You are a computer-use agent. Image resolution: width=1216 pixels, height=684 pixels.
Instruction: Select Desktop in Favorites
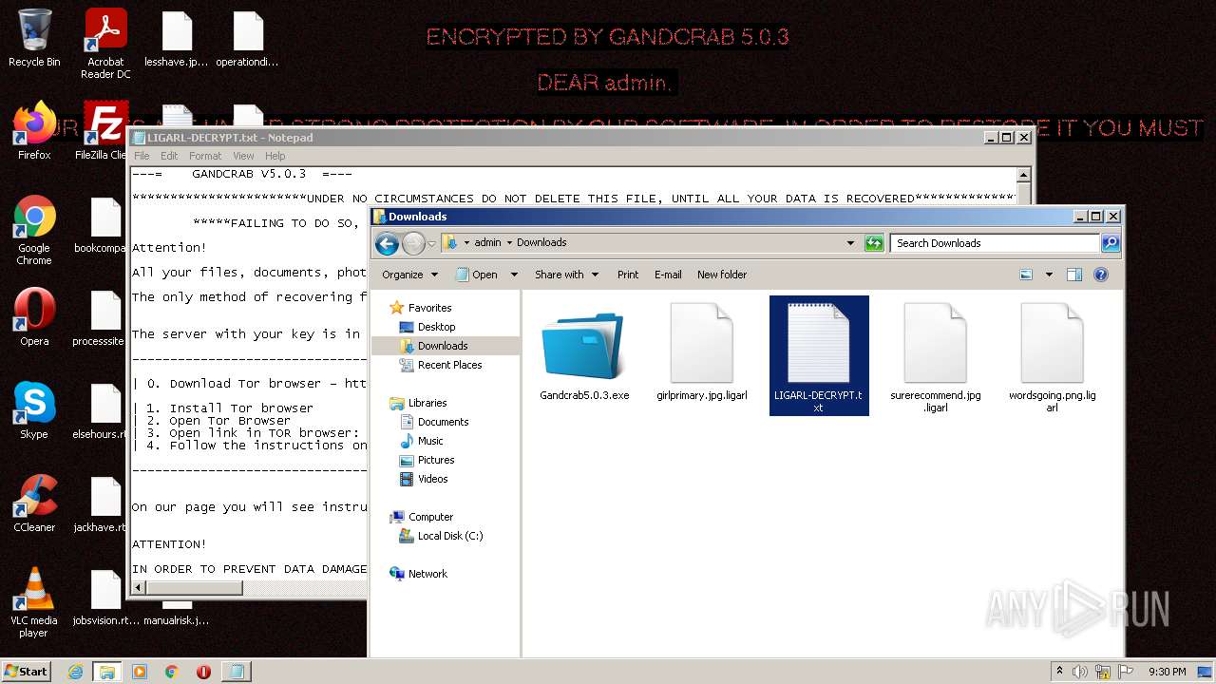436,327
